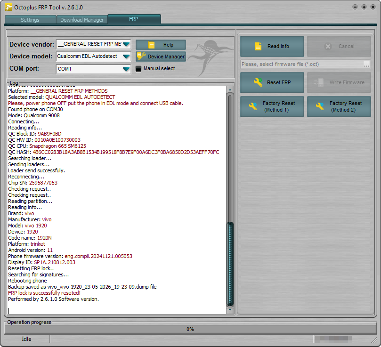Click the log scrollbar thumb
Viewport: 381px width, 347px height.
(230, 264)
